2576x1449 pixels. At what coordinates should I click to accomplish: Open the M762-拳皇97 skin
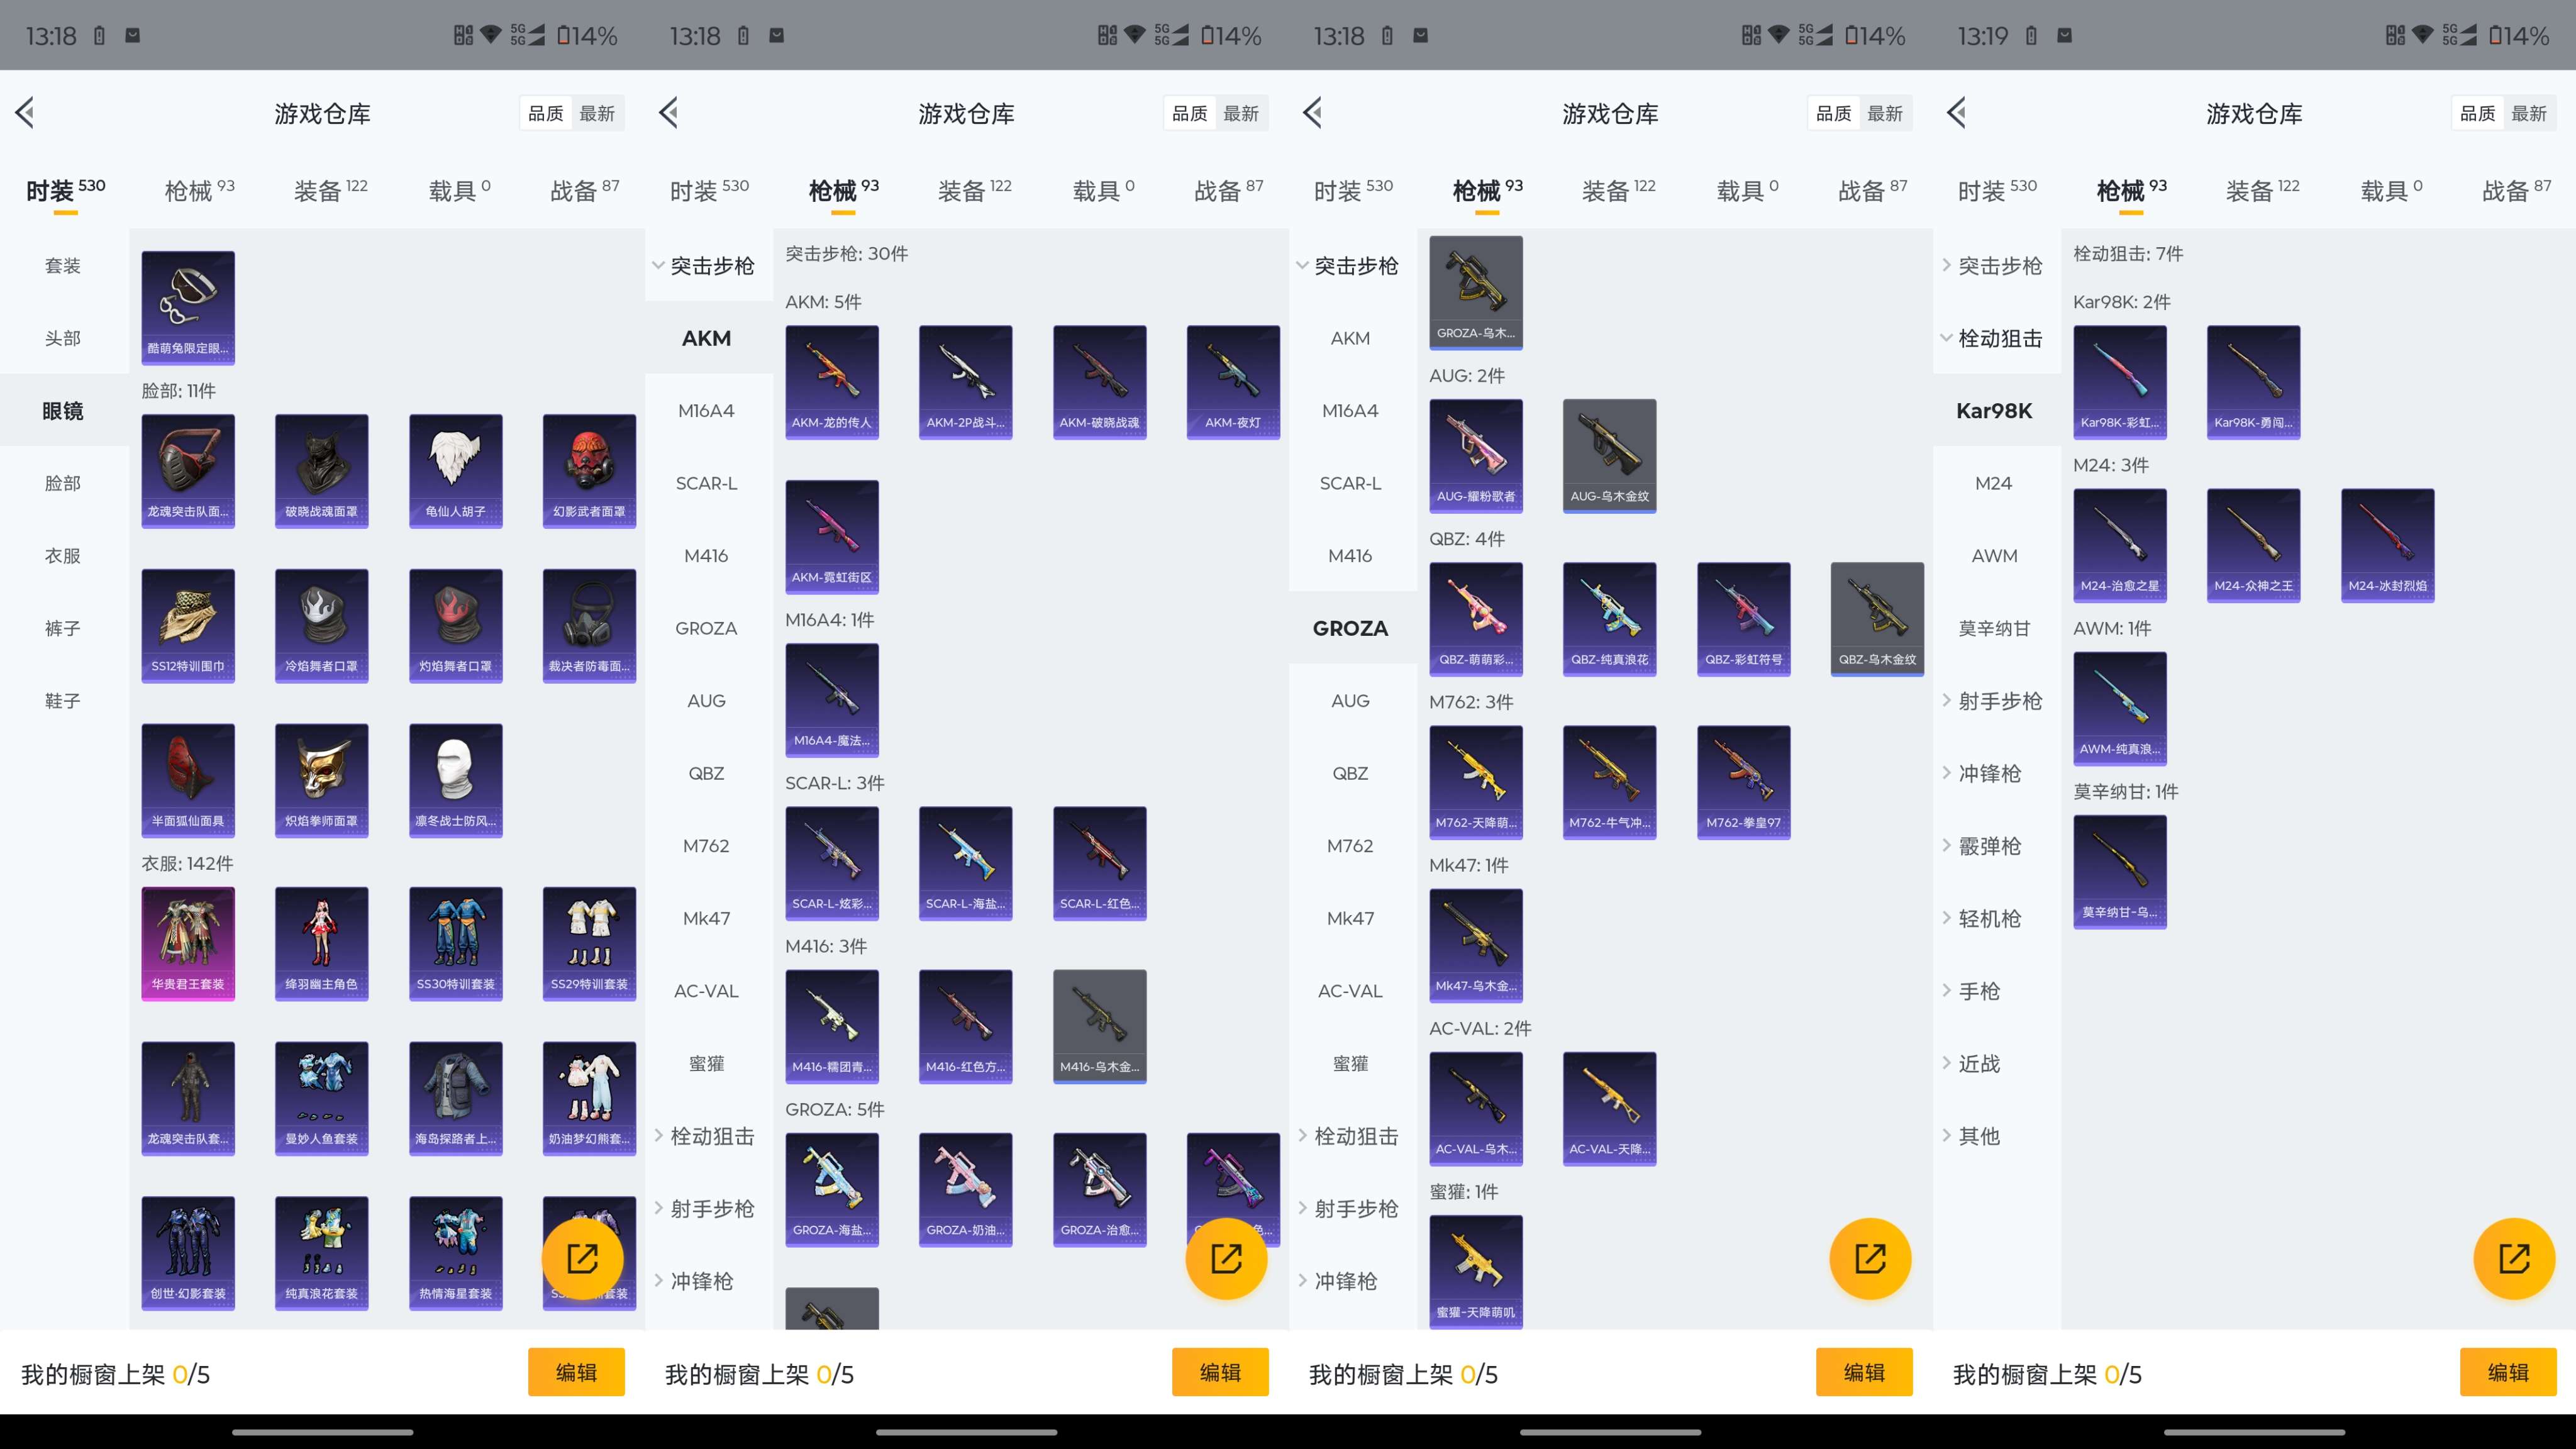point(1744,782)
